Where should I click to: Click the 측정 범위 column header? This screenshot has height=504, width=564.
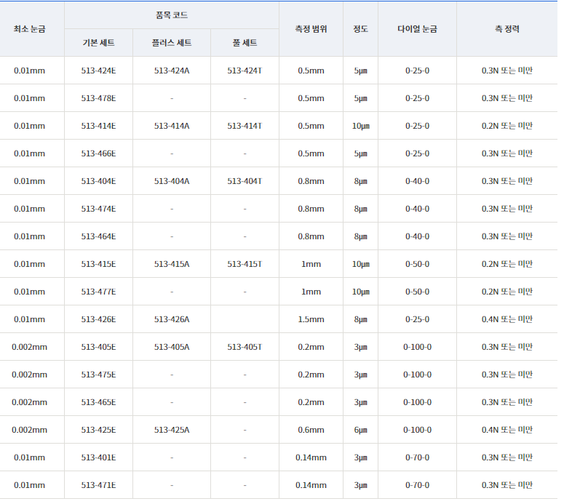coord(311,29)
